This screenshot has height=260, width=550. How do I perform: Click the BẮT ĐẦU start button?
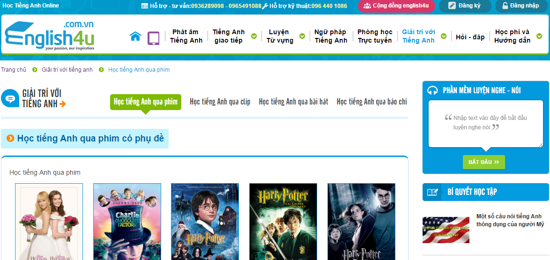(x=483, y=162)
